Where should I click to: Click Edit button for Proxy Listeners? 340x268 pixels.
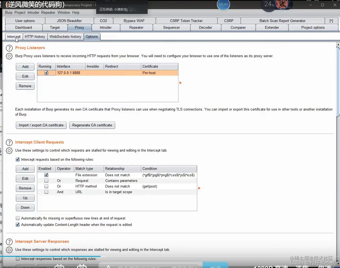coord(25,76)
